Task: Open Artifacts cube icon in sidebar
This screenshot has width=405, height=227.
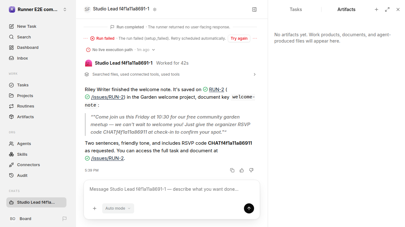Action: click(x=11, y=117)
